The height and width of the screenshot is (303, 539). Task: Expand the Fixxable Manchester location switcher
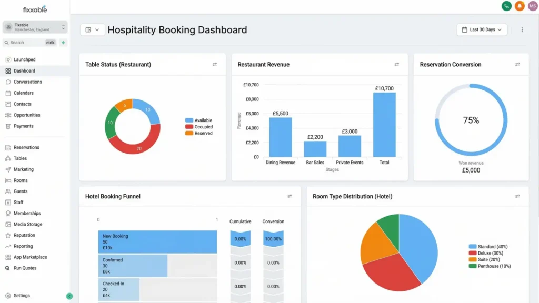pyautogui.click(x=35, y=27)
